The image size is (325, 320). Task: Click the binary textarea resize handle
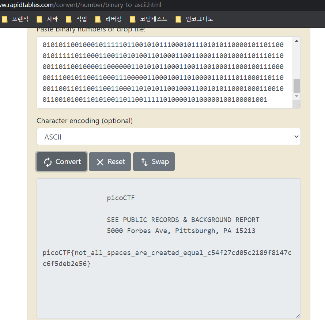pos(298,106)
